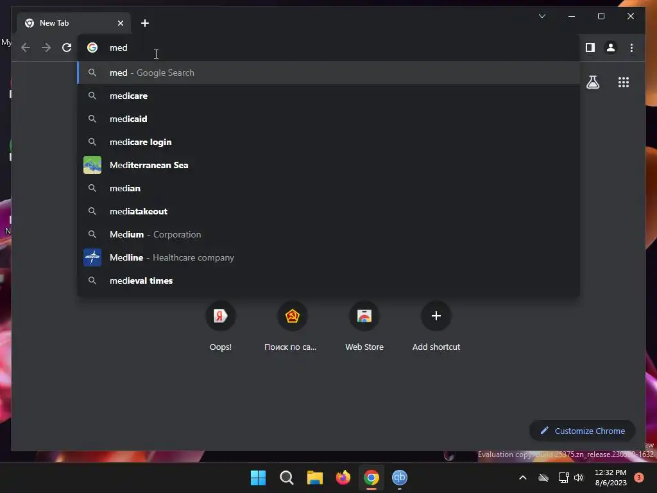
Task: Open qBittorrent from the taskbar
Action: (400, 478)
